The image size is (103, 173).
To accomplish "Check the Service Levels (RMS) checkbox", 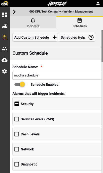I will (17, 119).
